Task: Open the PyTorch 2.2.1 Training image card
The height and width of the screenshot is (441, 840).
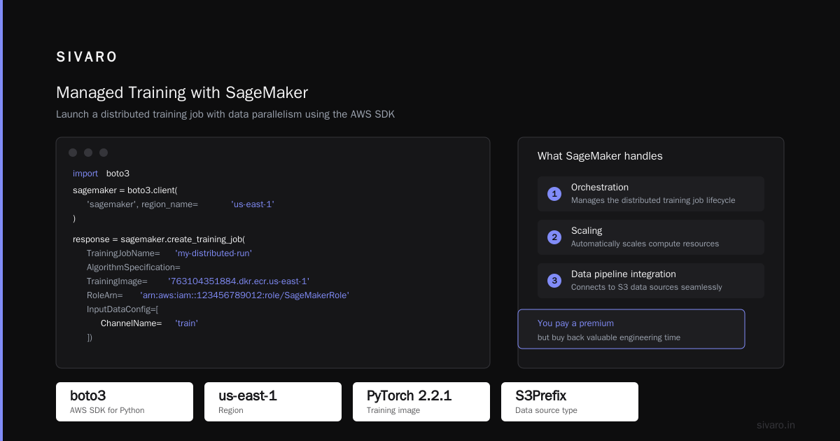Action: point(421,402)
